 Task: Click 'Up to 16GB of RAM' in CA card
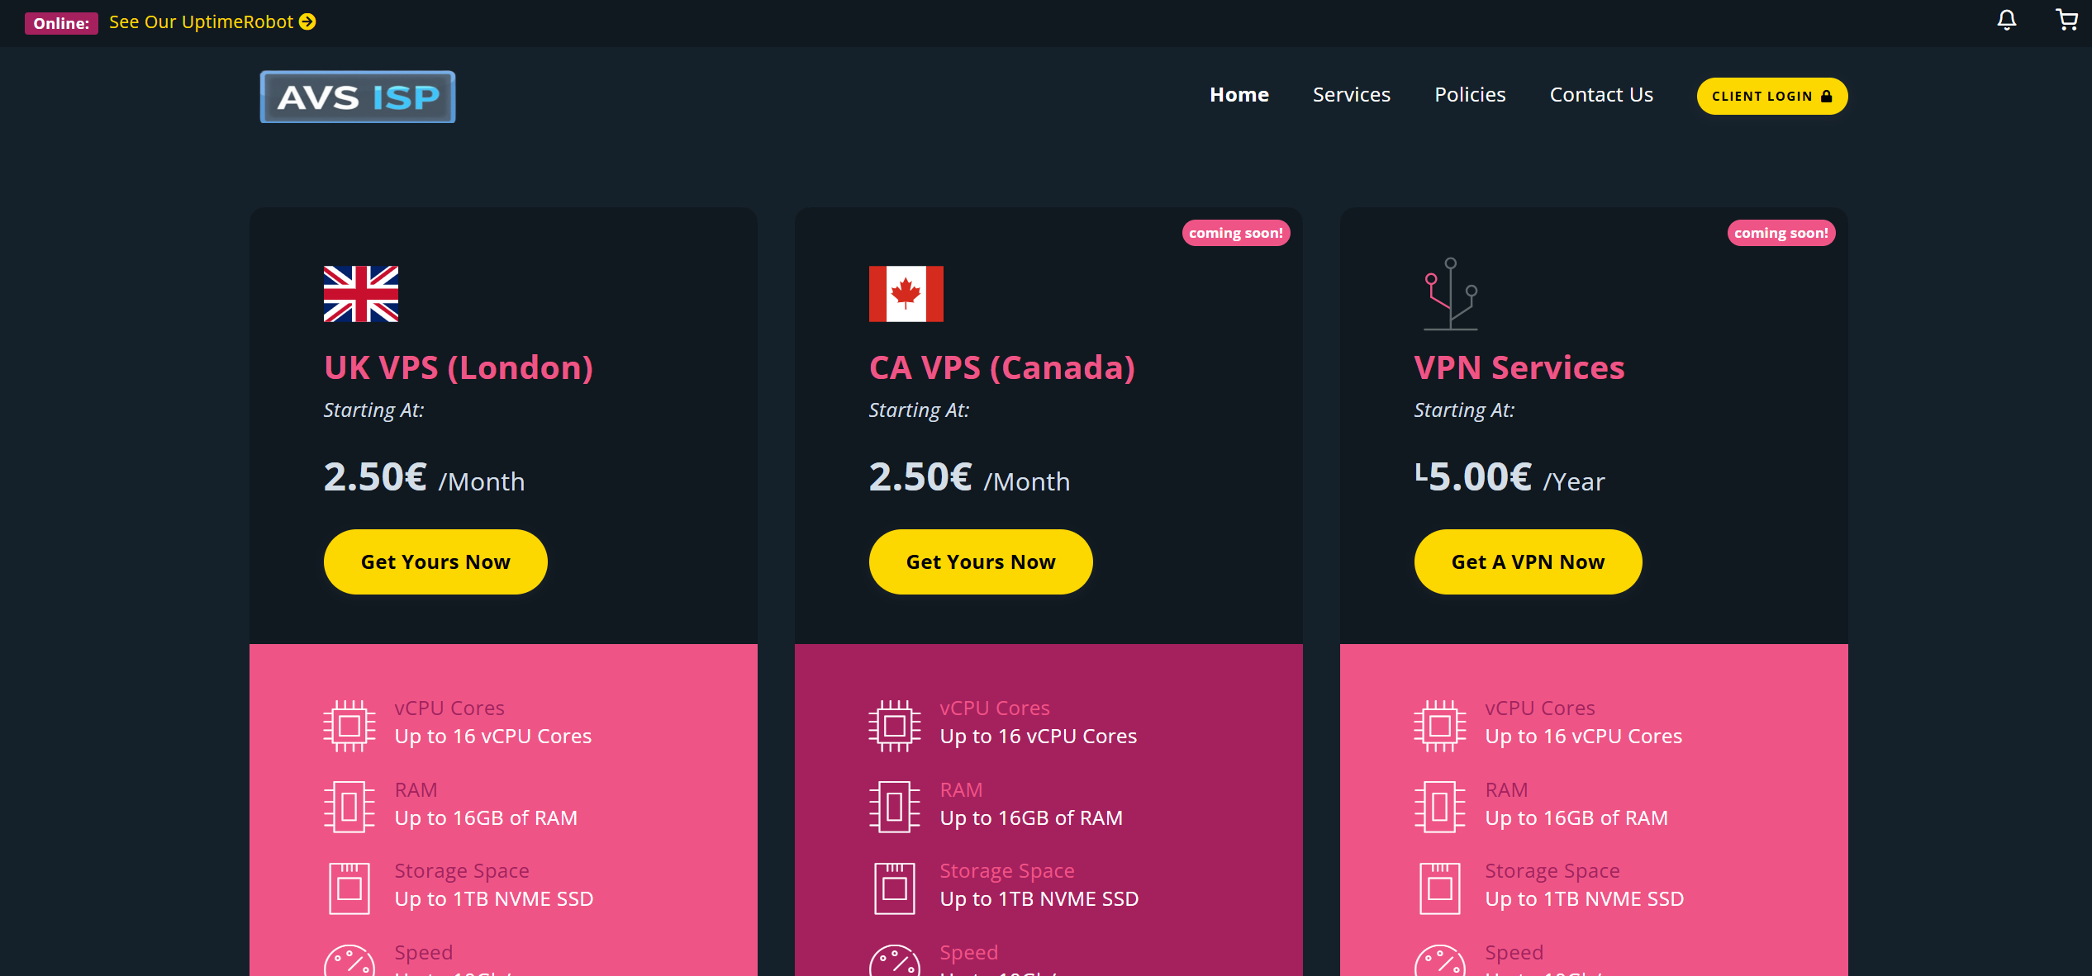(x=1031, y=818)
